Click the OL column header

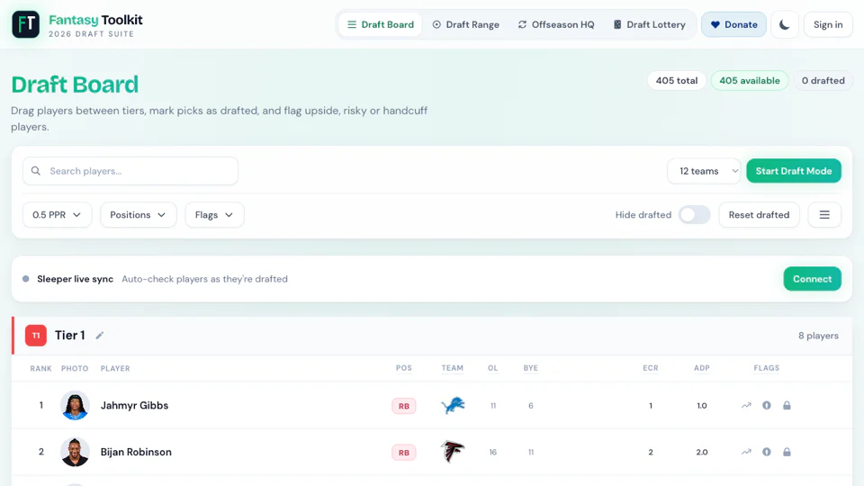(x=492, y=368)
